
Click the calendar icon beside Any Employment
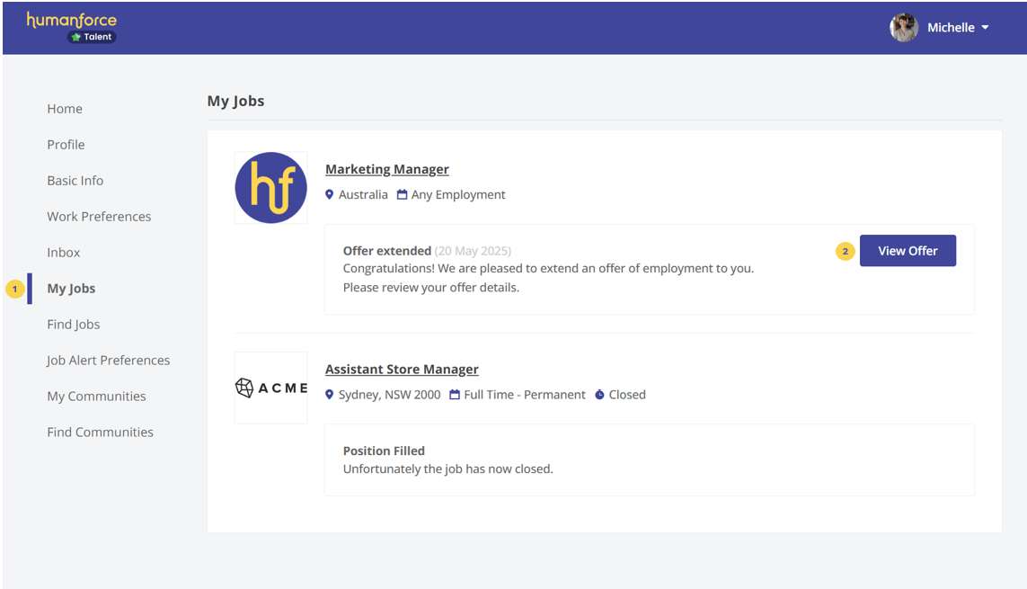(x=402, y=195)
